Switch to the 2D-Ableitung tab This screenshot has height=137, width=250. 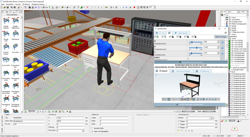pyautogui.click(x=203, y=71)
